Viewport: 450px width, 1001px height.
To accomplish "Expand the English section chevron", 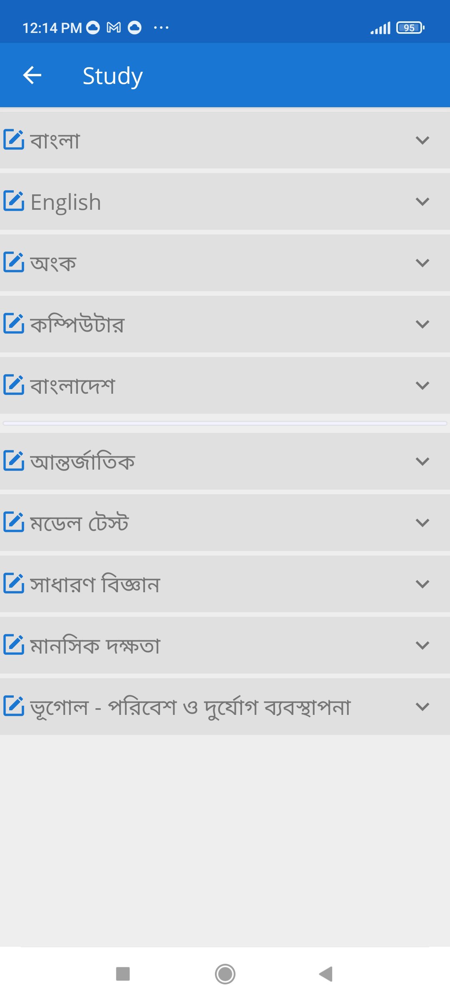I will pos(422,201).
